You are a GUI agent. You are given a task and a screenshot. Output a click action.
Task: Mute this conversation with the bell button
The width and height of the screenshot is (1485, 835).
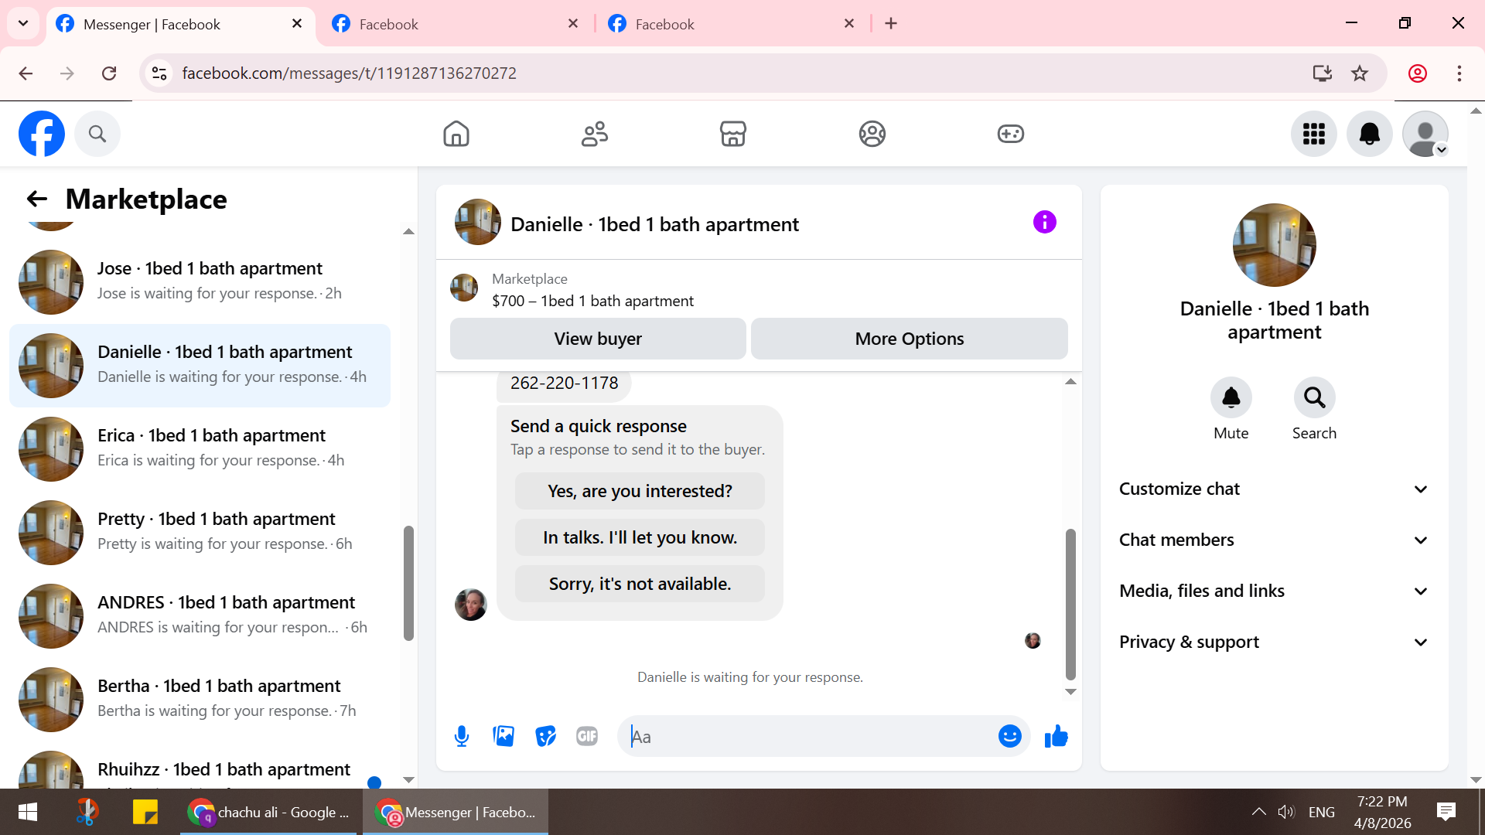tap(1231, 398)
